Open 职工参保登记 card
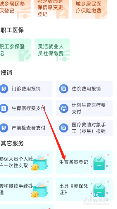117x209 pixels. pyautogui.click(x=16, y=50)
